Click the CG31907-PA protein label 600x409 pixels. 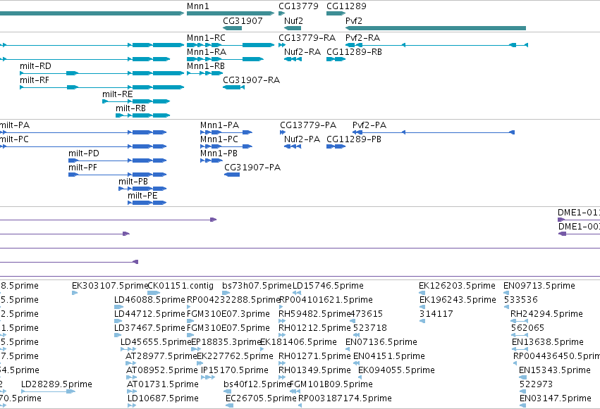(252, 168)
